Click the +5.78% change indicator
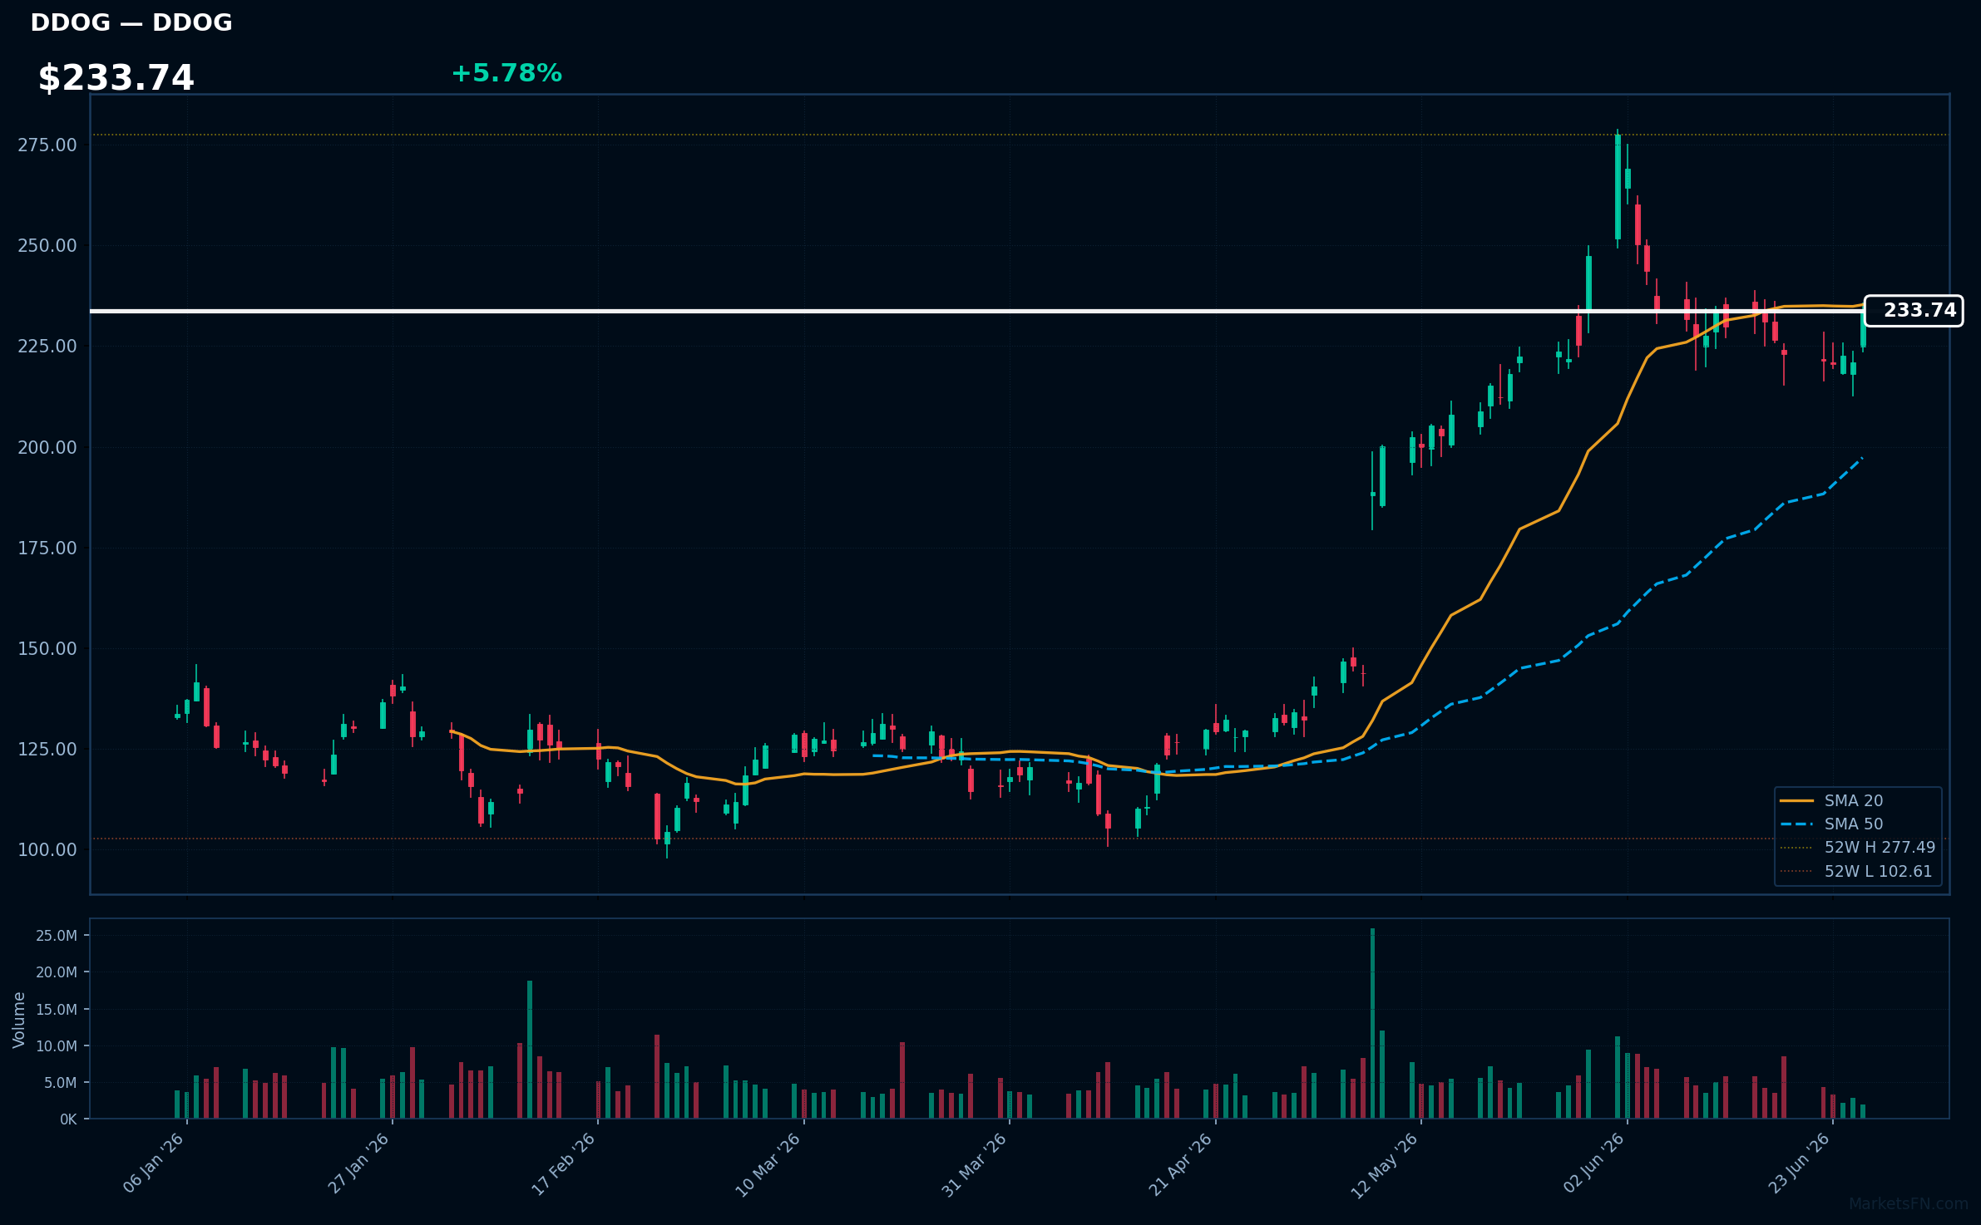The height and width of the screenshot is (1225, 1981). (x=506, y=73)
